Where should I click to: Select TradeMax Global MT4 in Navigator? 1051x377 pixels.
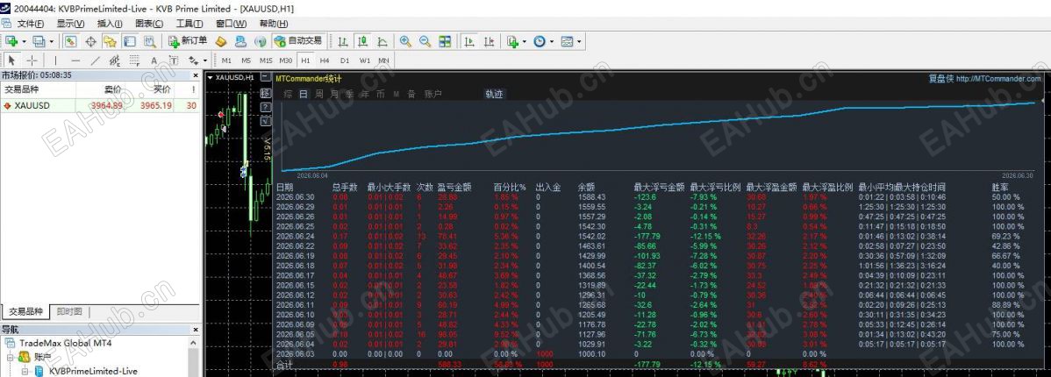[65, 344]
